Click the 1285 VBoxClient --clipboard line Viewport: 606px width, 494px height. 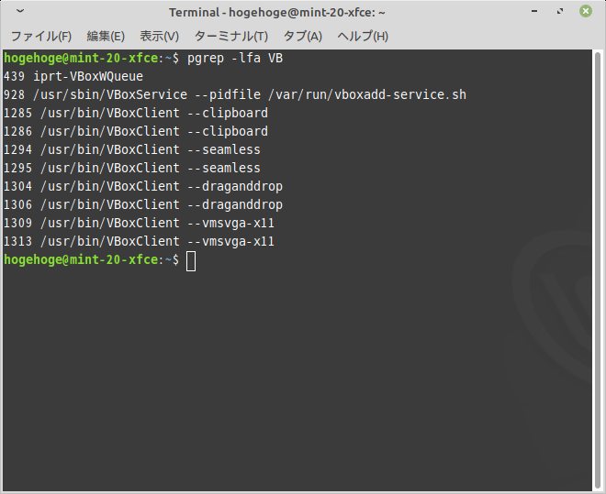pos(136,113)
